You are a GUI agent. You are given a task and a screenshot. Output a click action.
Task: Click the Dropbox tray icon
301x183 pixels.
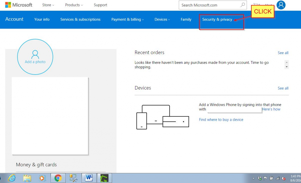pos(260,178)
